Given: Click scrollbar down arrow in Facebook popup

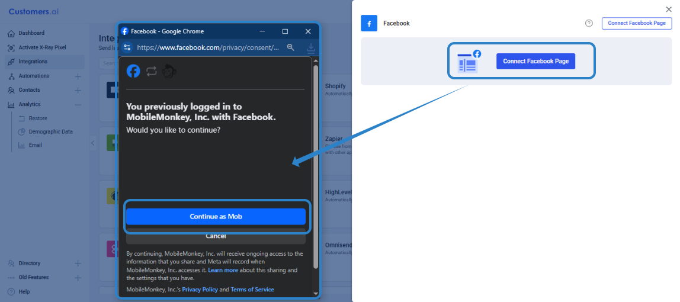Looking at the screenshot, I should coord(316,293).
